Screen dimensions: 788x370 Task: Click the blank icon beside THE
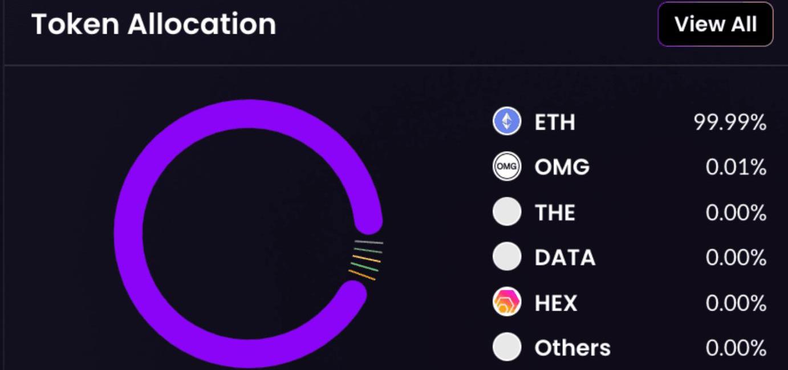506,212
